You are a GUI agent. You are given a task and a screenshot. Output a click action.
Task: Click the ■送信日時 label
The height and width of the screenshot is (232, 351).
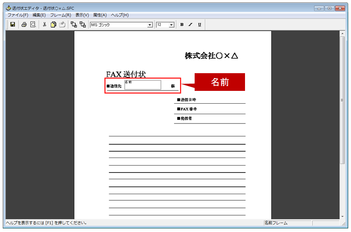[187, 100]
